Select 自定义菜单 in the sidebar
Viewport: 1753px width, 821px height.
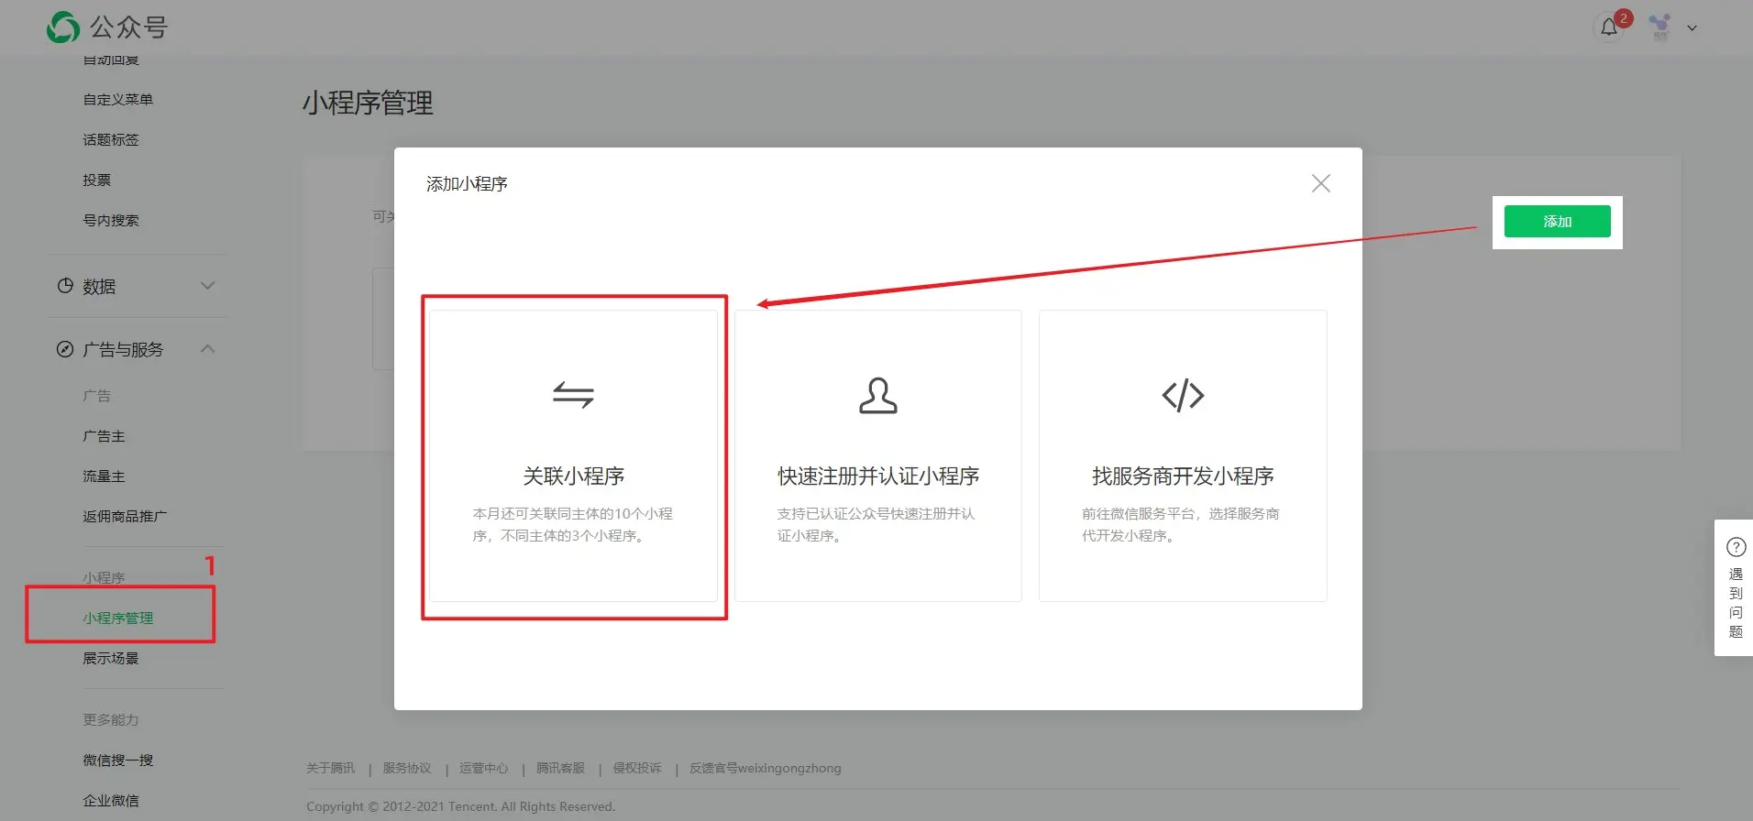pyautogui.click(x=118, y=99)
